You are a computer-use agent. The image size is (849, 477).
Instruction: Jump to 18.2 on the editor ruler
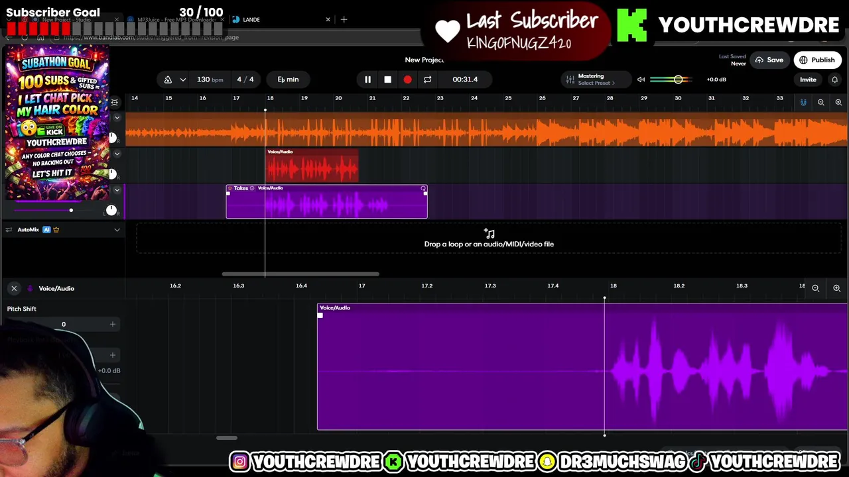click(x=679, y=286)
